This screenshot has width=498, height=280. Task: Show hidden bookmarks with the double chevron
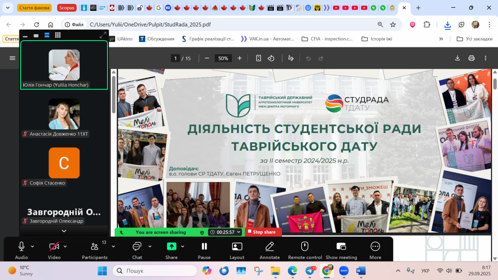441,39
